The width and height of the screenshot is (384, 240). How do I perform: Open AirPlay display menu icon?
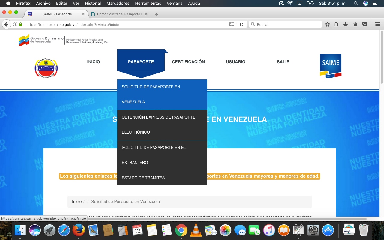(299, 3)
